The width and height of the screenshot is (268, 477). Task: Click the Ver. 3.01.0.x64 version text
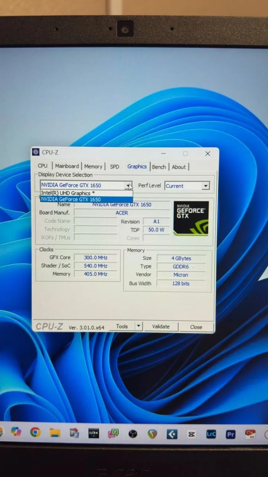click(x=86, y=328)
